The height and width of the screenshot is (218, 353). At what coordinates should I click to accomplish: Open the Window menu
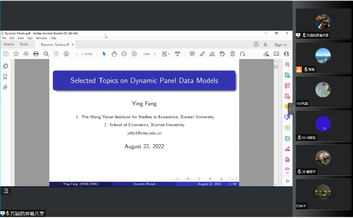41,38
